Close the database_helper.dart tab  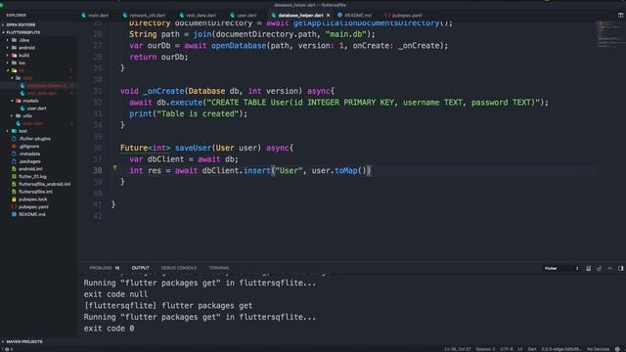(329, 16)
